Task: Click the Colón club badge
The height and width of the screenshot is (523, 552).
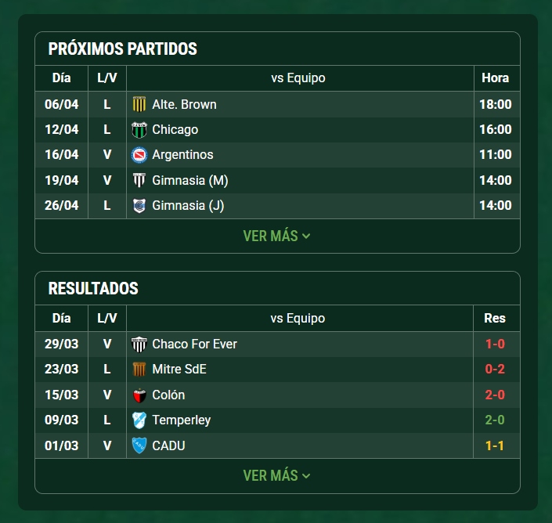Action: click(139, 395)
